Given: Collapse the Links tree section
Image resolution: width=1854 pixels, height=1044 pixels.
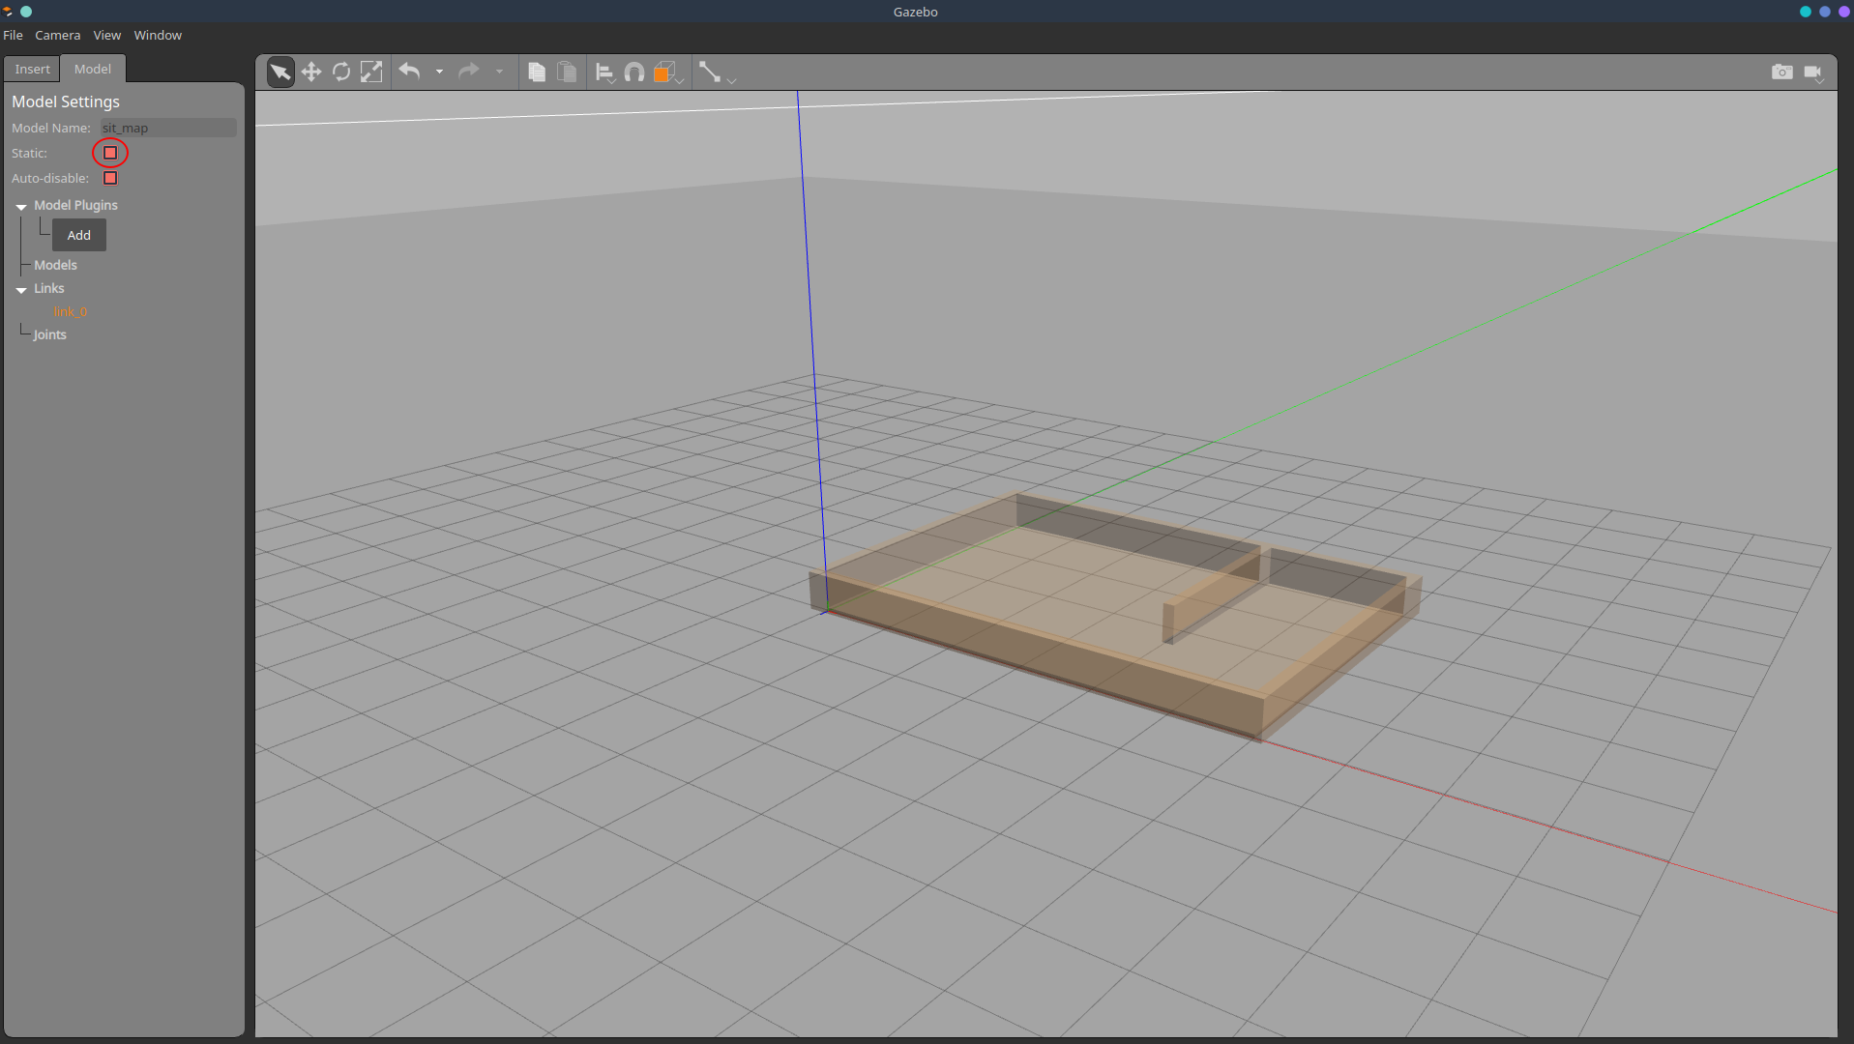Looking at the screenshot, I should pyautogui.click(x=21, y=289).
